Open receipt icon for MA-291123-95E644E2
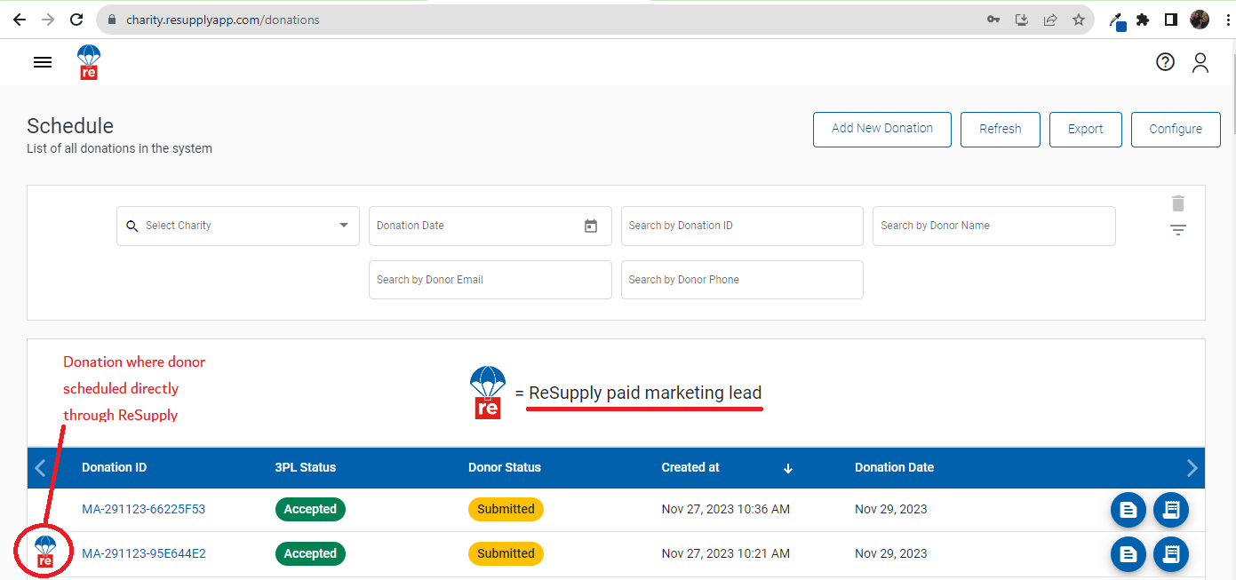 tap(1171, 553)
